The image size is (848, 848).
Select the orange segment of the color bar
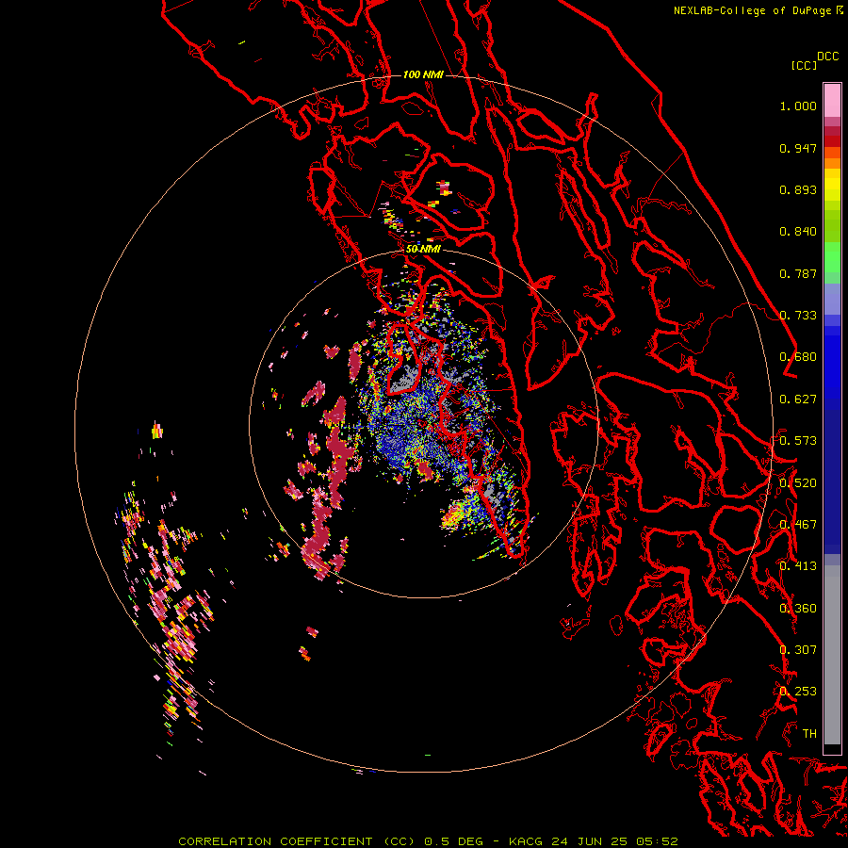[832, 163]
